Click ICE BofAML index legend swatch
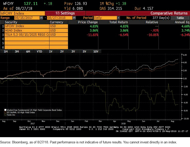 (x=5, y=112)
